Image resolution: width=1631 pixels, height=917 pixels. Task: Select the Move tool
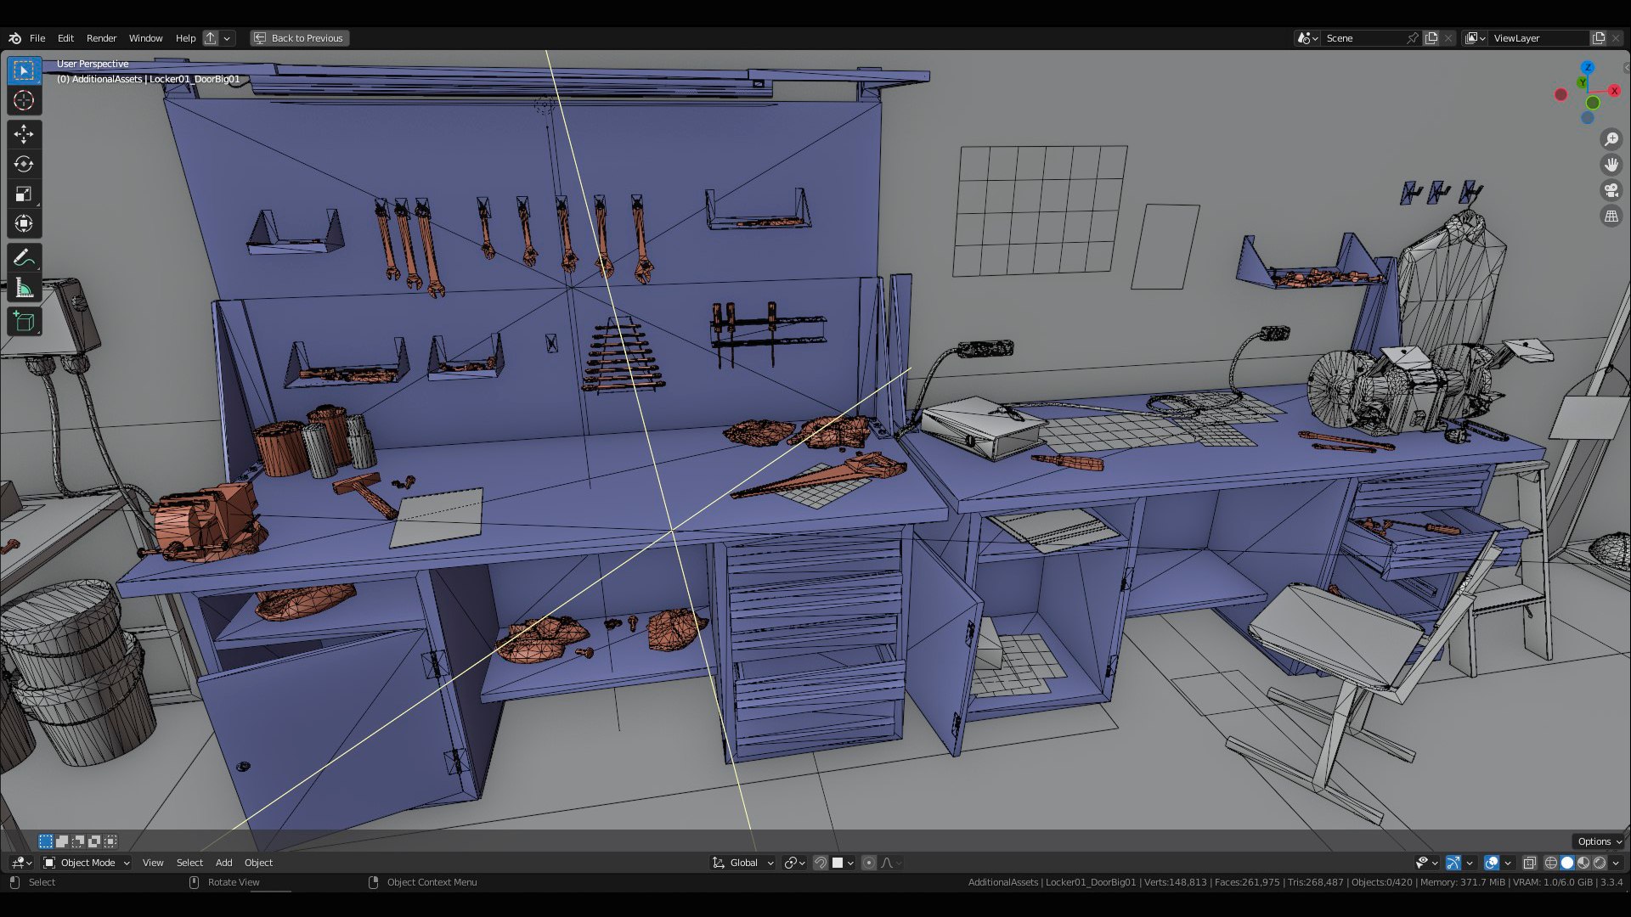(24, 134)
